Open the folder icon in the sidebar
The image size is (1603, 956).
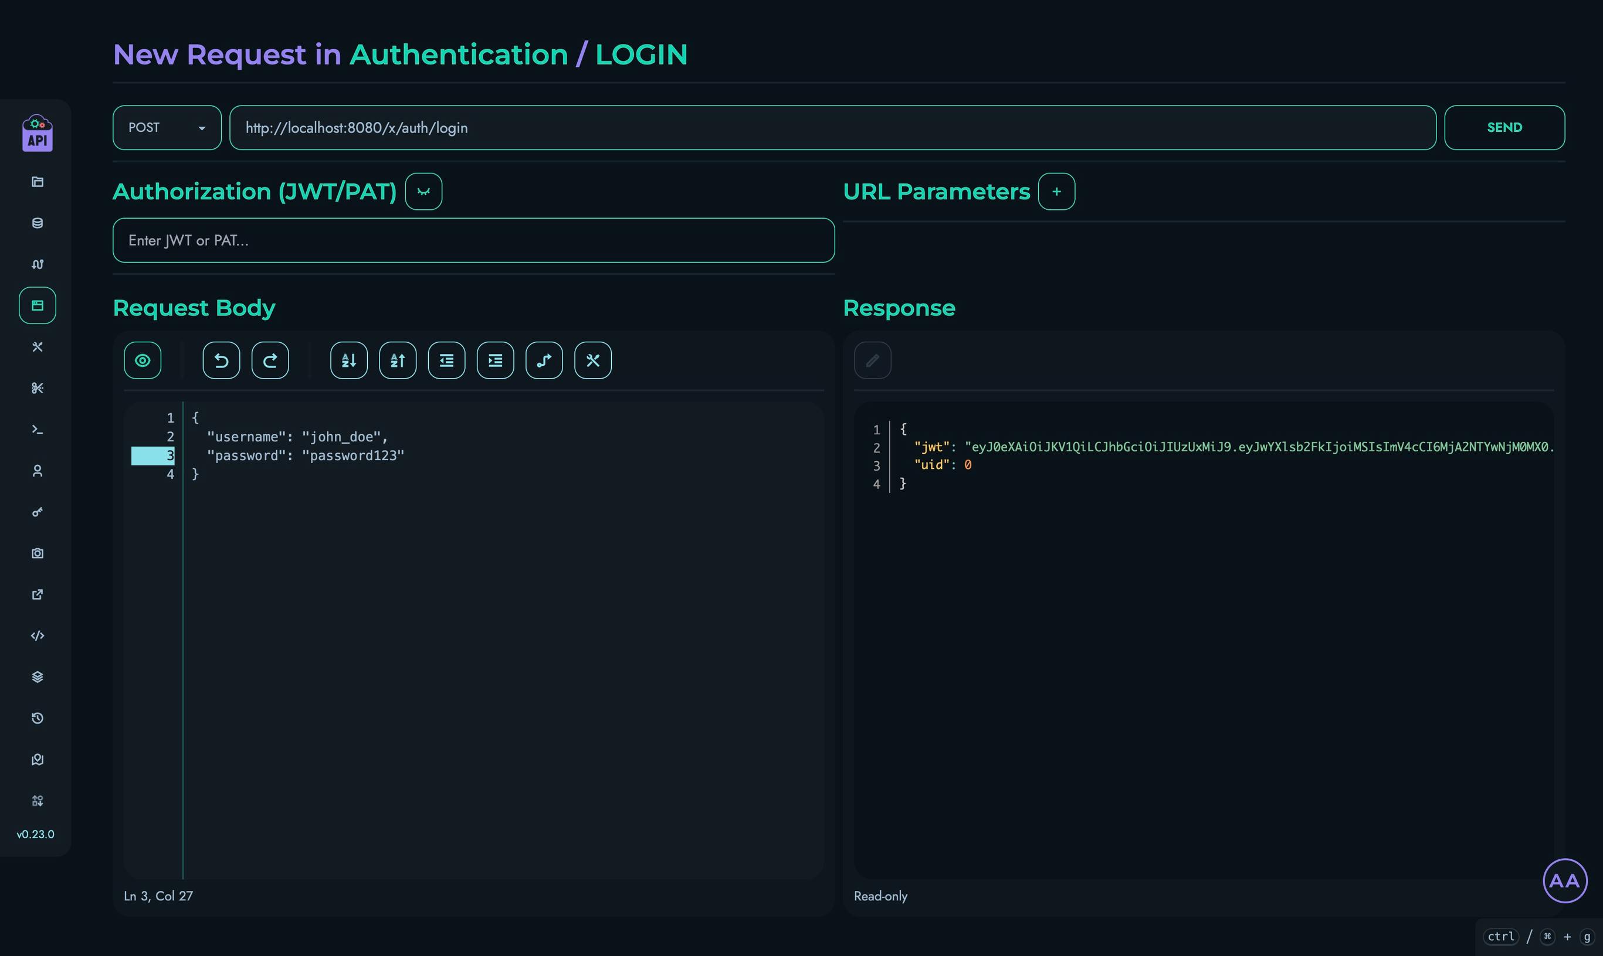(38, 182)
